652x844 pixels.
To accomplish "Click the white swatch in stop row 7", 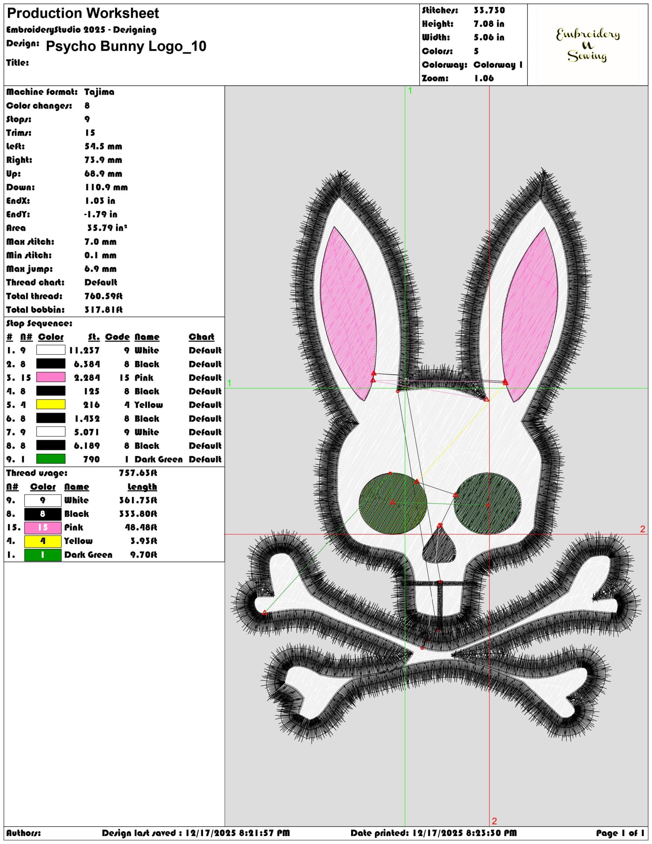I will coord(51,432).
